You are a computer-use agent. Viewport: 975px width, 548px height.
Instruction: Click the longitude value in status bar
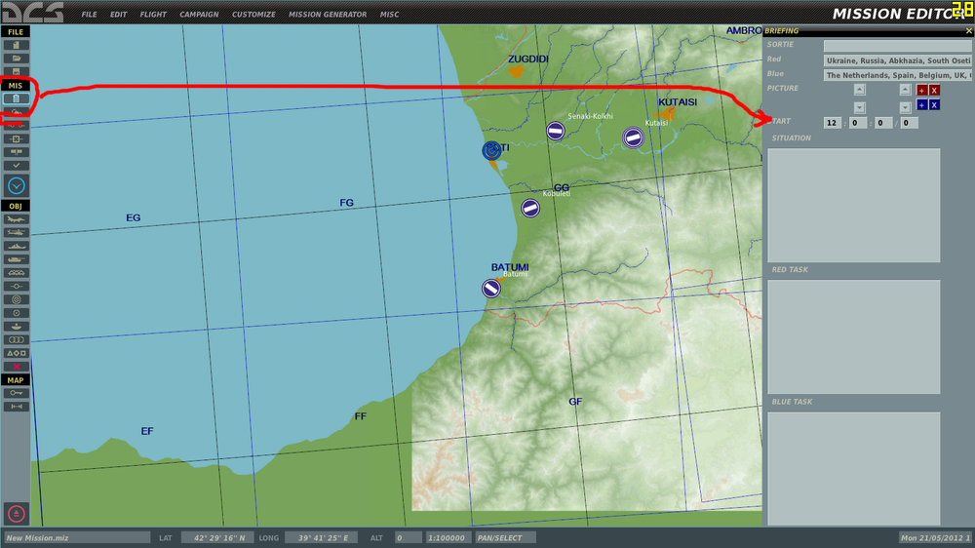322,537
